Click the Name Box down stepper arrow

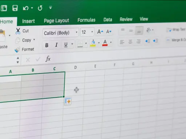[x=18, y=62]
